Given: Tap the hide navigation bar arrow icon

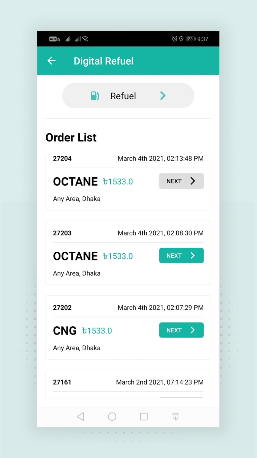Looking at the screenshot, I should coord(176,416).
